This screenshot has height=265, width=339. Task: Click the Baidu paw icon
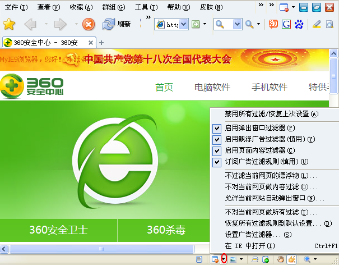(299, 24)
